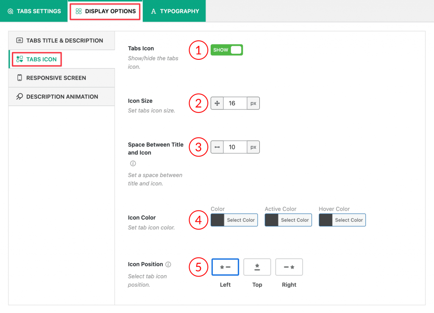
Task: Click the Responsive Screen phone icon
Action: pos(19,78)
